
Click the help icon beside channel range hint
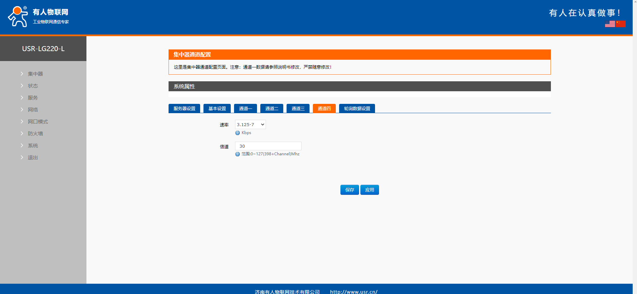pos(237,154)
